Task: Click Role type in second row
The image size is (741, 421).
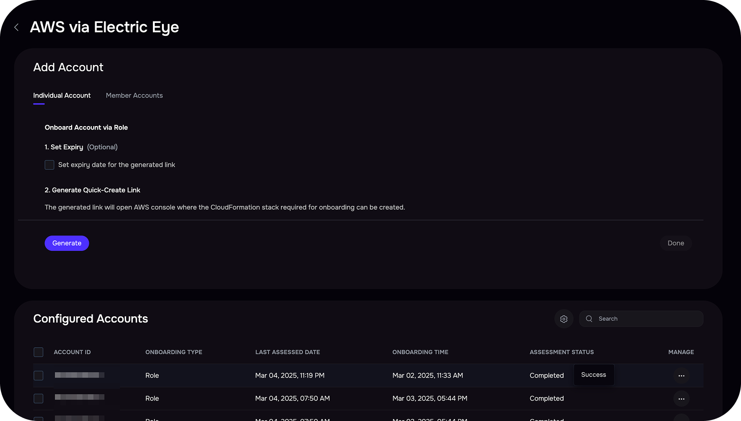Action: pos(152,399)
